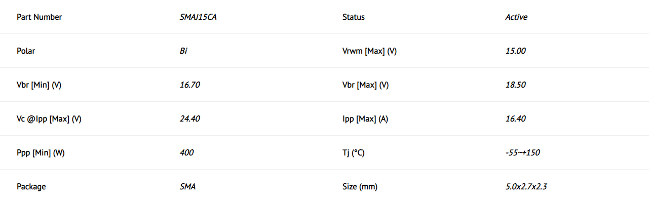Click the Vbr [Max] (V) label
The image size is (649, 203).
[x=365, y=85]
